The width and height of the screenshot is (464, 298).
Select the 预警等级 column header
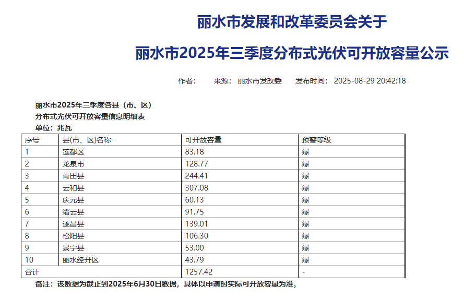tap(317, 140)
